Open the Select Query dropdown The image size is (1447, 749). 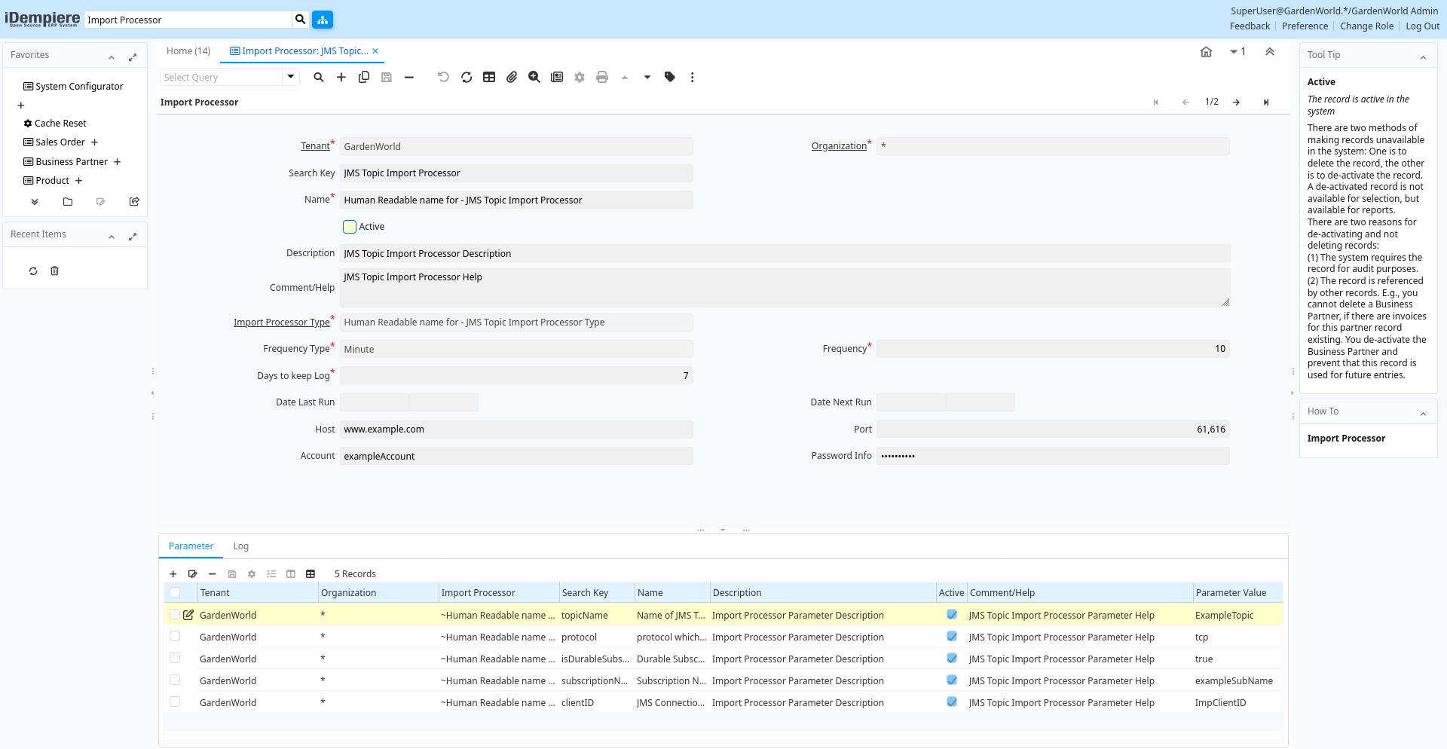point(291,77)
